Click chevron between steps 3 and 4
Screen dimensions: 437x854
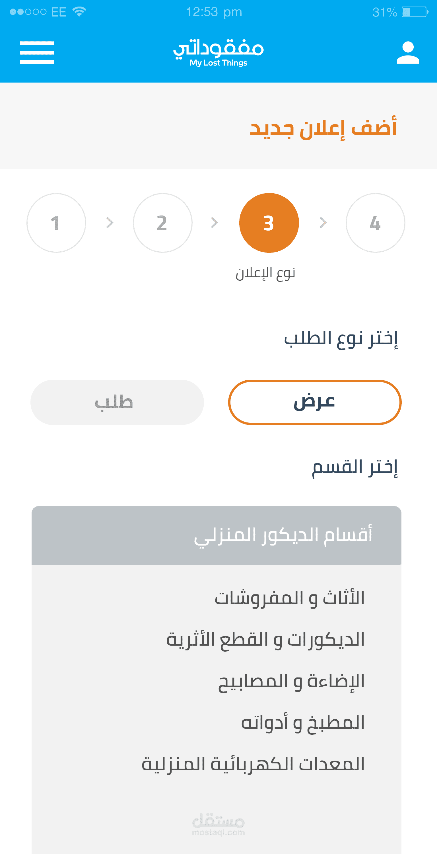(323, 222)
